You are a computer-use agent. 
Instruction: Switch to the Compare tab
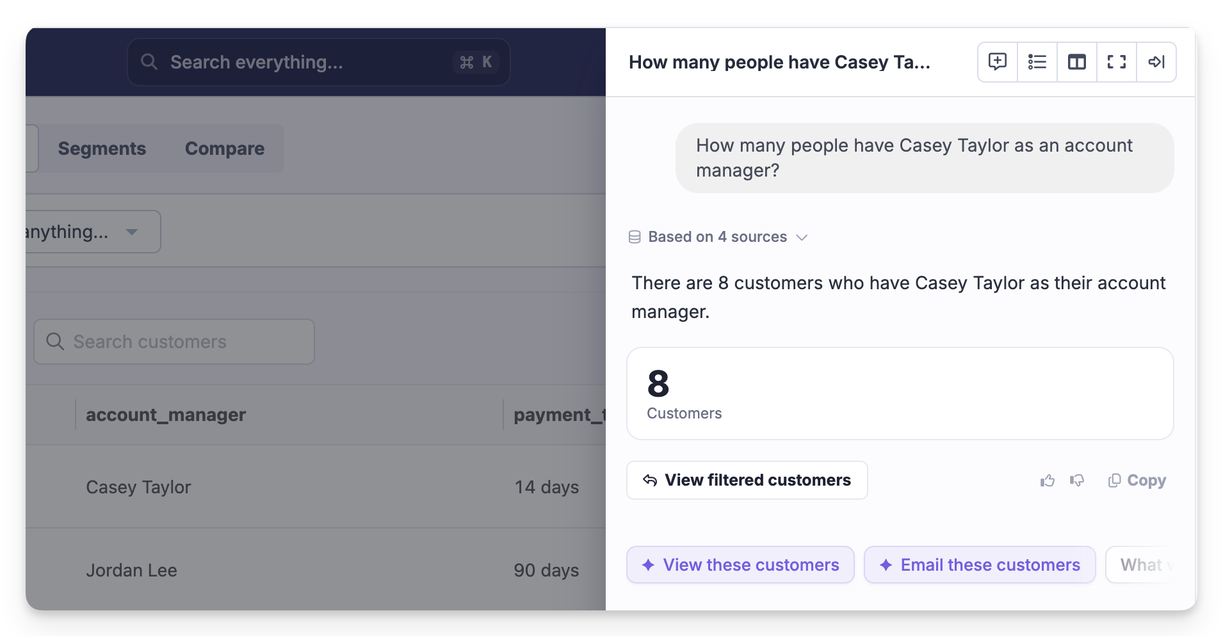[x=225, y=148]
